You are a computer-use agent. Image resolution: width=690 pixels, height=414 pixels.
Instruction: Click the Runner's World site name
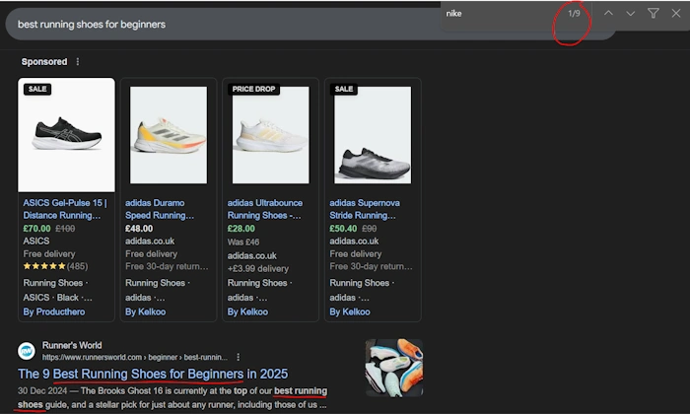point(72,345)
